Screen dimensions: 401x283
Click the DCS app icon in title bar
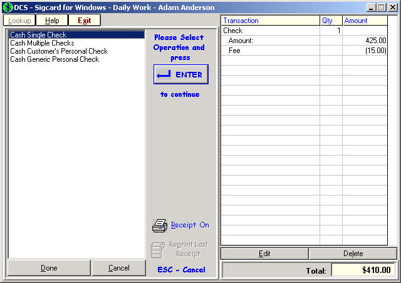click(8, 7)
